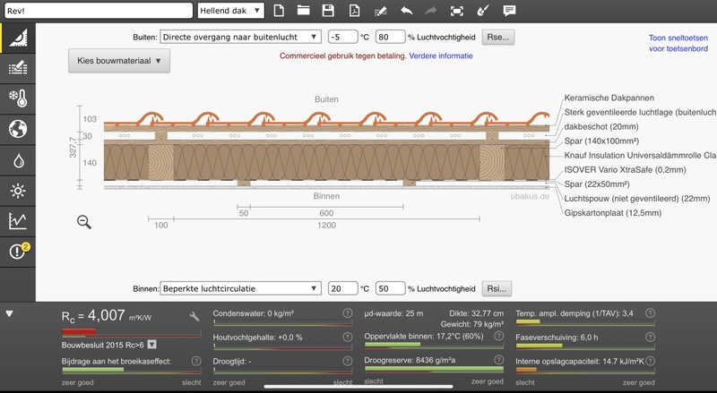
Task: Click the Rc = 4,007 value
Action: [x=107, y=316]
